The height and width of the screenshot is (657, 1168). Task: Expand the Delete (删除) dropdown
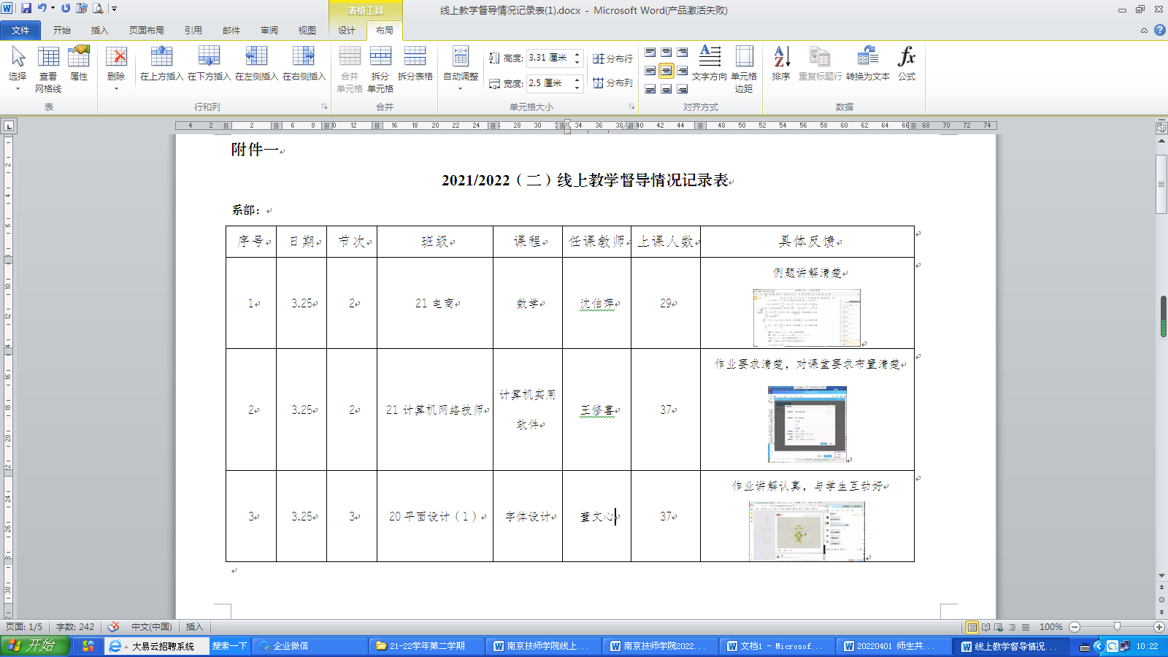(x=116, y=88)
